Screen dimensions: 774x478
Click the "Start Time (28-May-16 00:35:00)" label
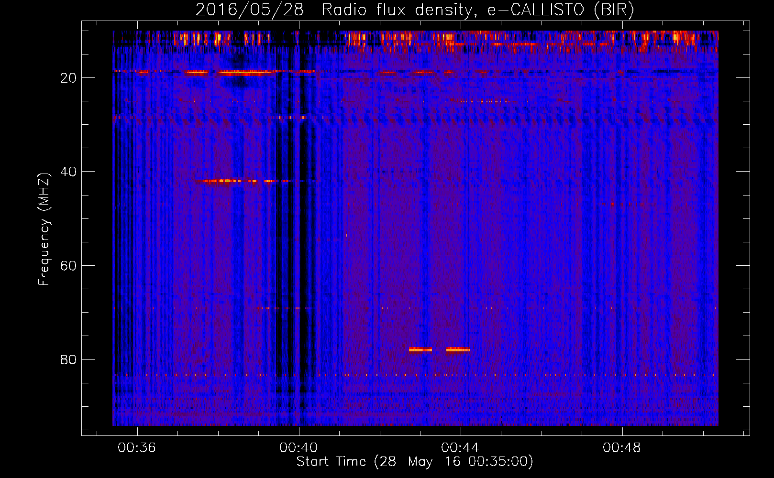(415, 462)
